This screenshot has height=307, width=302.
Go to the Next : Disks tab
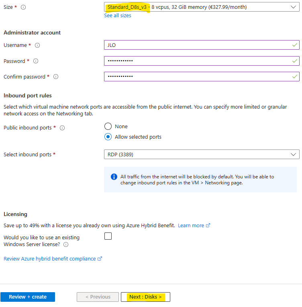click(145, 297)
